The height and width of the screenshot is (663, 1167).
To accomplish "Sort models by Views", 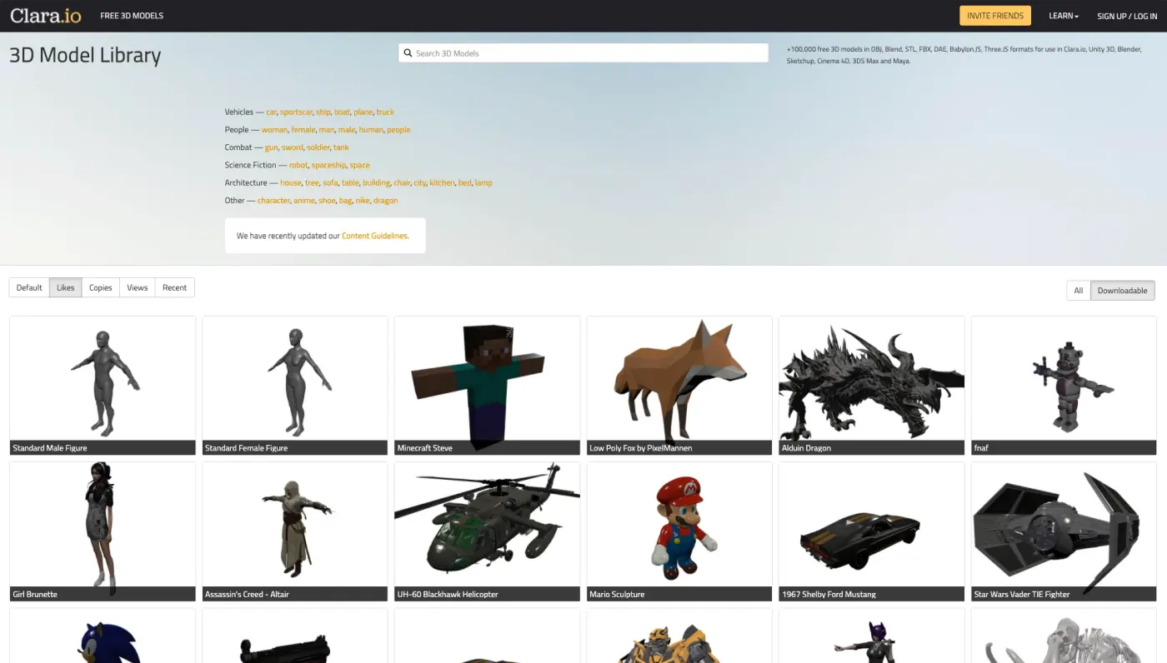I will coord(138,287).
